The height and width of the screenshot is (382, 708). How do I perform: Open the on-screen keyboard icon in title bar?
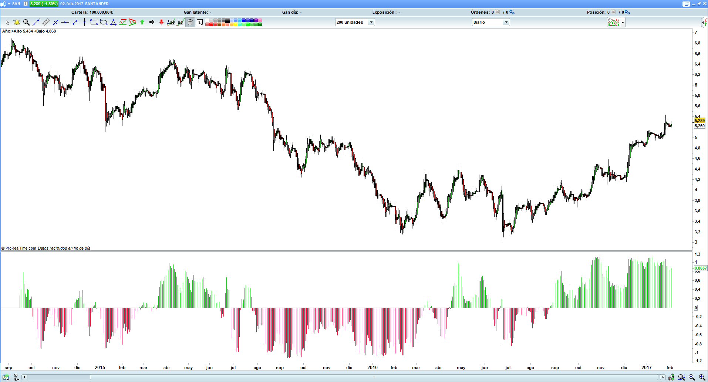pos(686,4)
